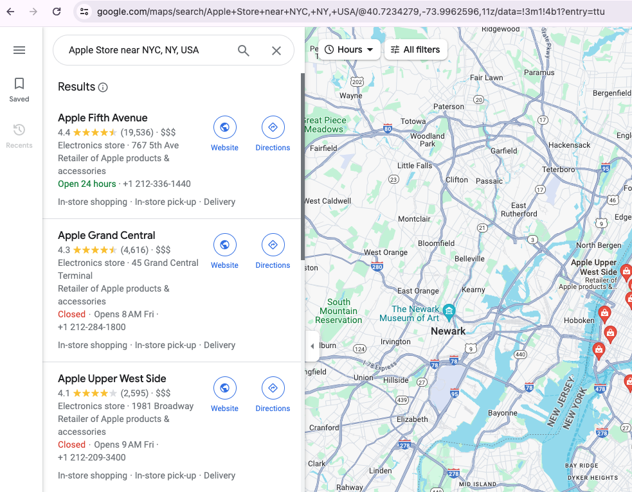Screen dimensions: 632x492
Task: Collapse the side panel arrow
Action: tap(312, 346)
